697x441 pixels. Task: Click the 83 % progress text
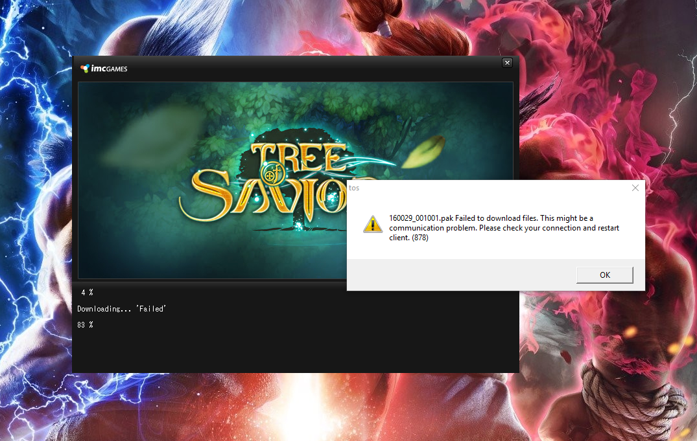coord(85,324)
